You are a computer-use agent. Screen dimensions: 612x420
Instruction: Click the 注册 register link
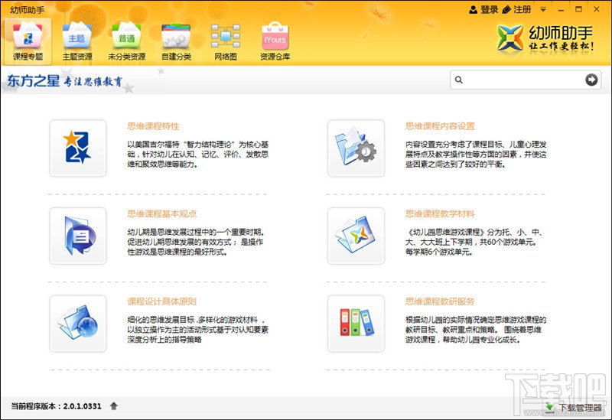coord(517,9)
